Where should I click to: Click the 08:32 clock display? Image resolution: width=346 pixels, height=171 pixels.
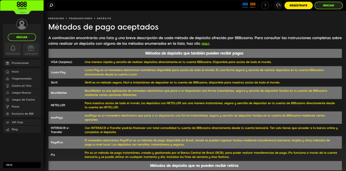pyautogui.click(x=22, y=165)
